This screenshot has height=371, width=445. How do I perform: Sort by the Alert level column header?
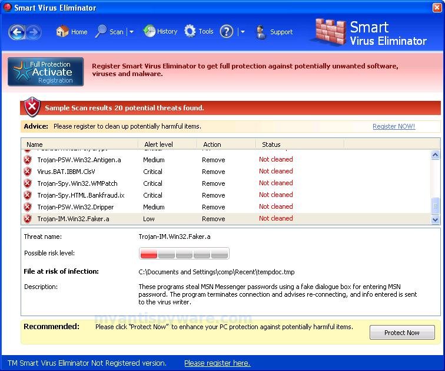pos(167,144)
